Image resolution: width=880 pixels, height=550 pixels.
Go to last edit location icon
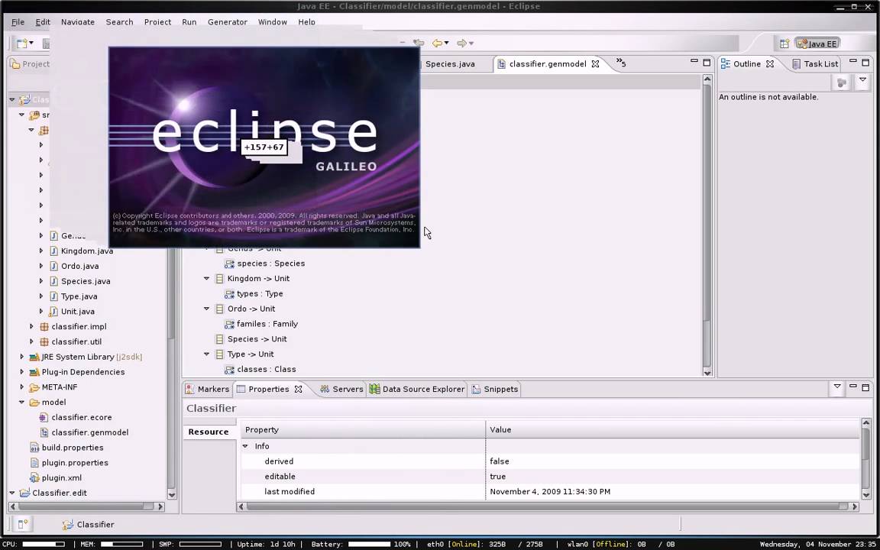tap(418, 44)
